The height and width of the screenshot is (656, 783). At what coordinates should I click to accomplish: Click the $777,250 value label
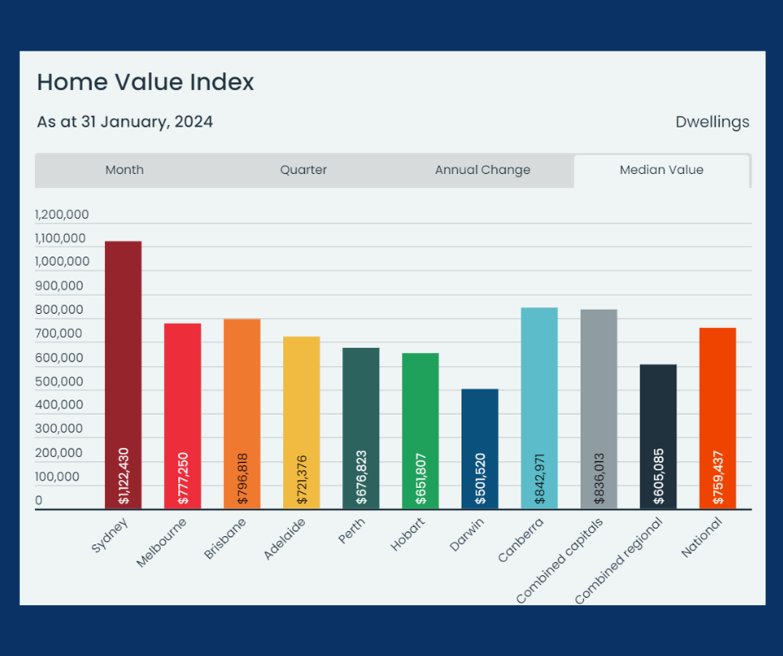pyautogui.click(x=183, y=479)
